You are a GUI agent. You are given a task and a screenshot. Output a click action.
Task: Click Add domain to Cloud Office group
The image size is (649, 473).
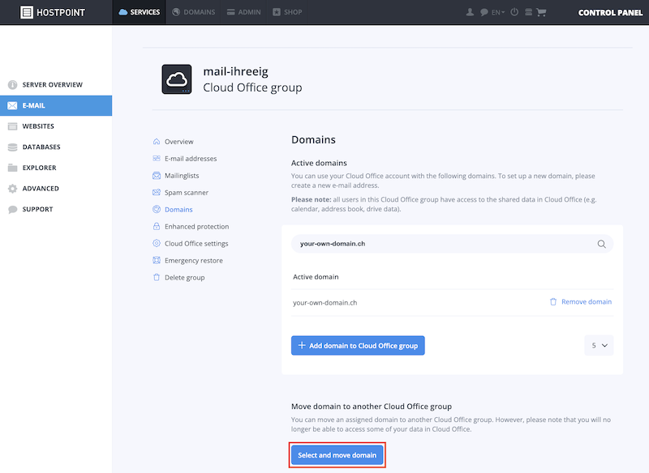click(358, 345)
